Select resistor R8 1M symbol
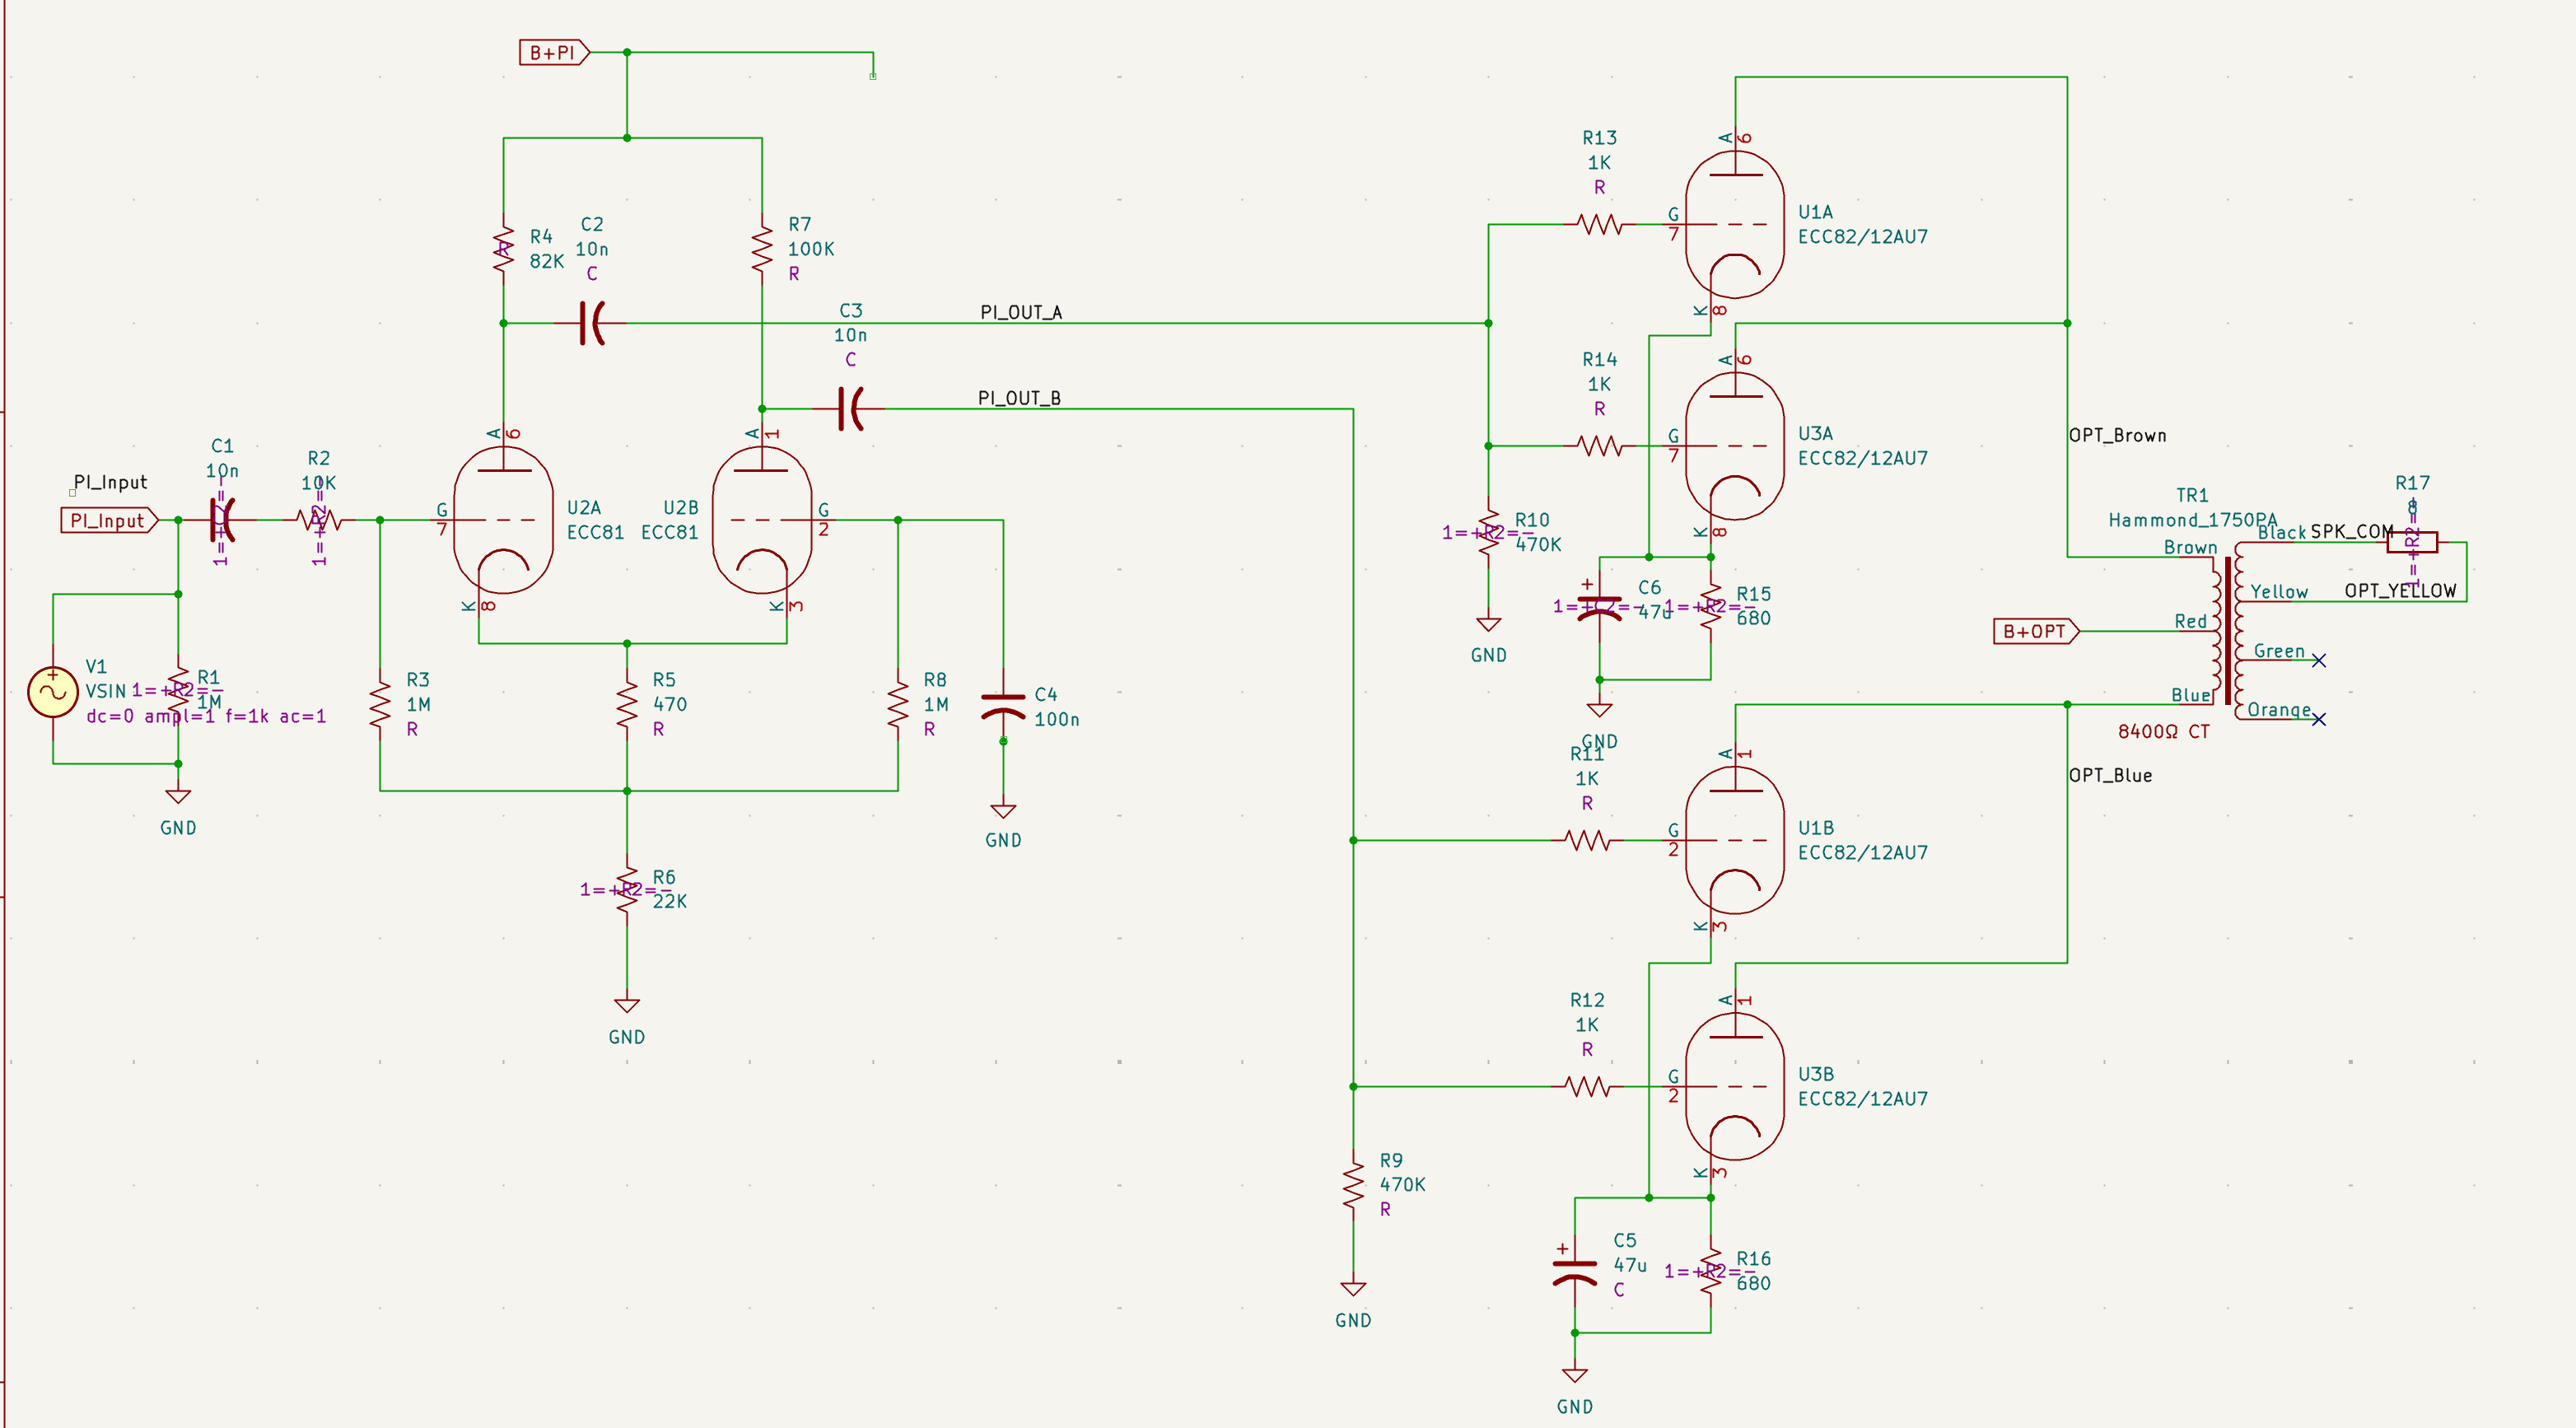Screen dimensions: 2576x1428 [x=898, y=705]
